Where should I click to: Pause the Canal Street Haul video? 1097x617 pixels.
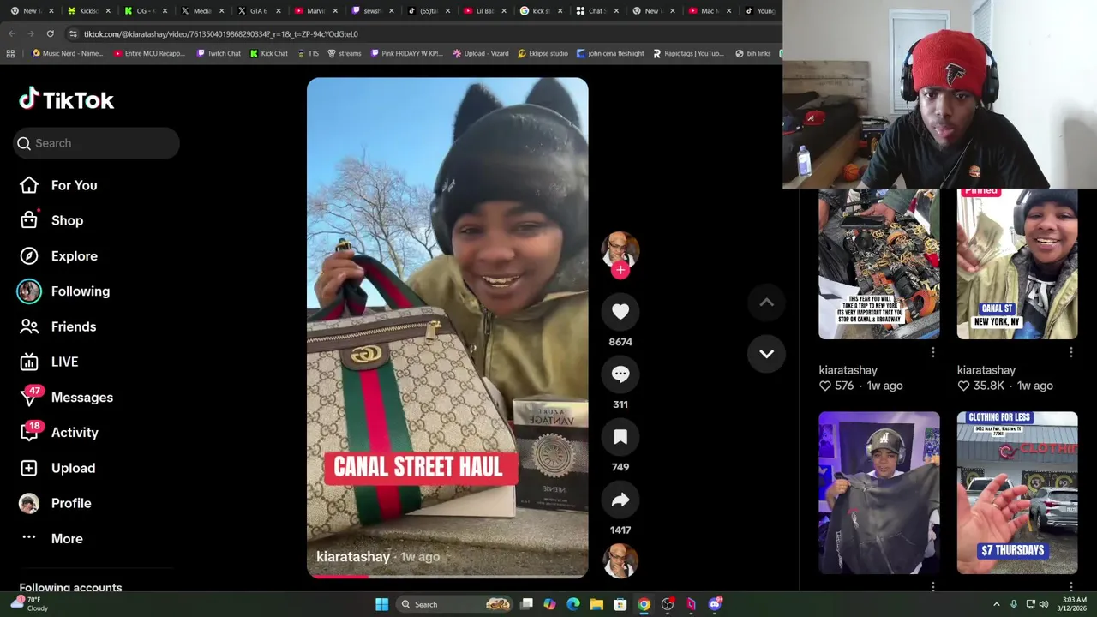click(x=447, y=326)
